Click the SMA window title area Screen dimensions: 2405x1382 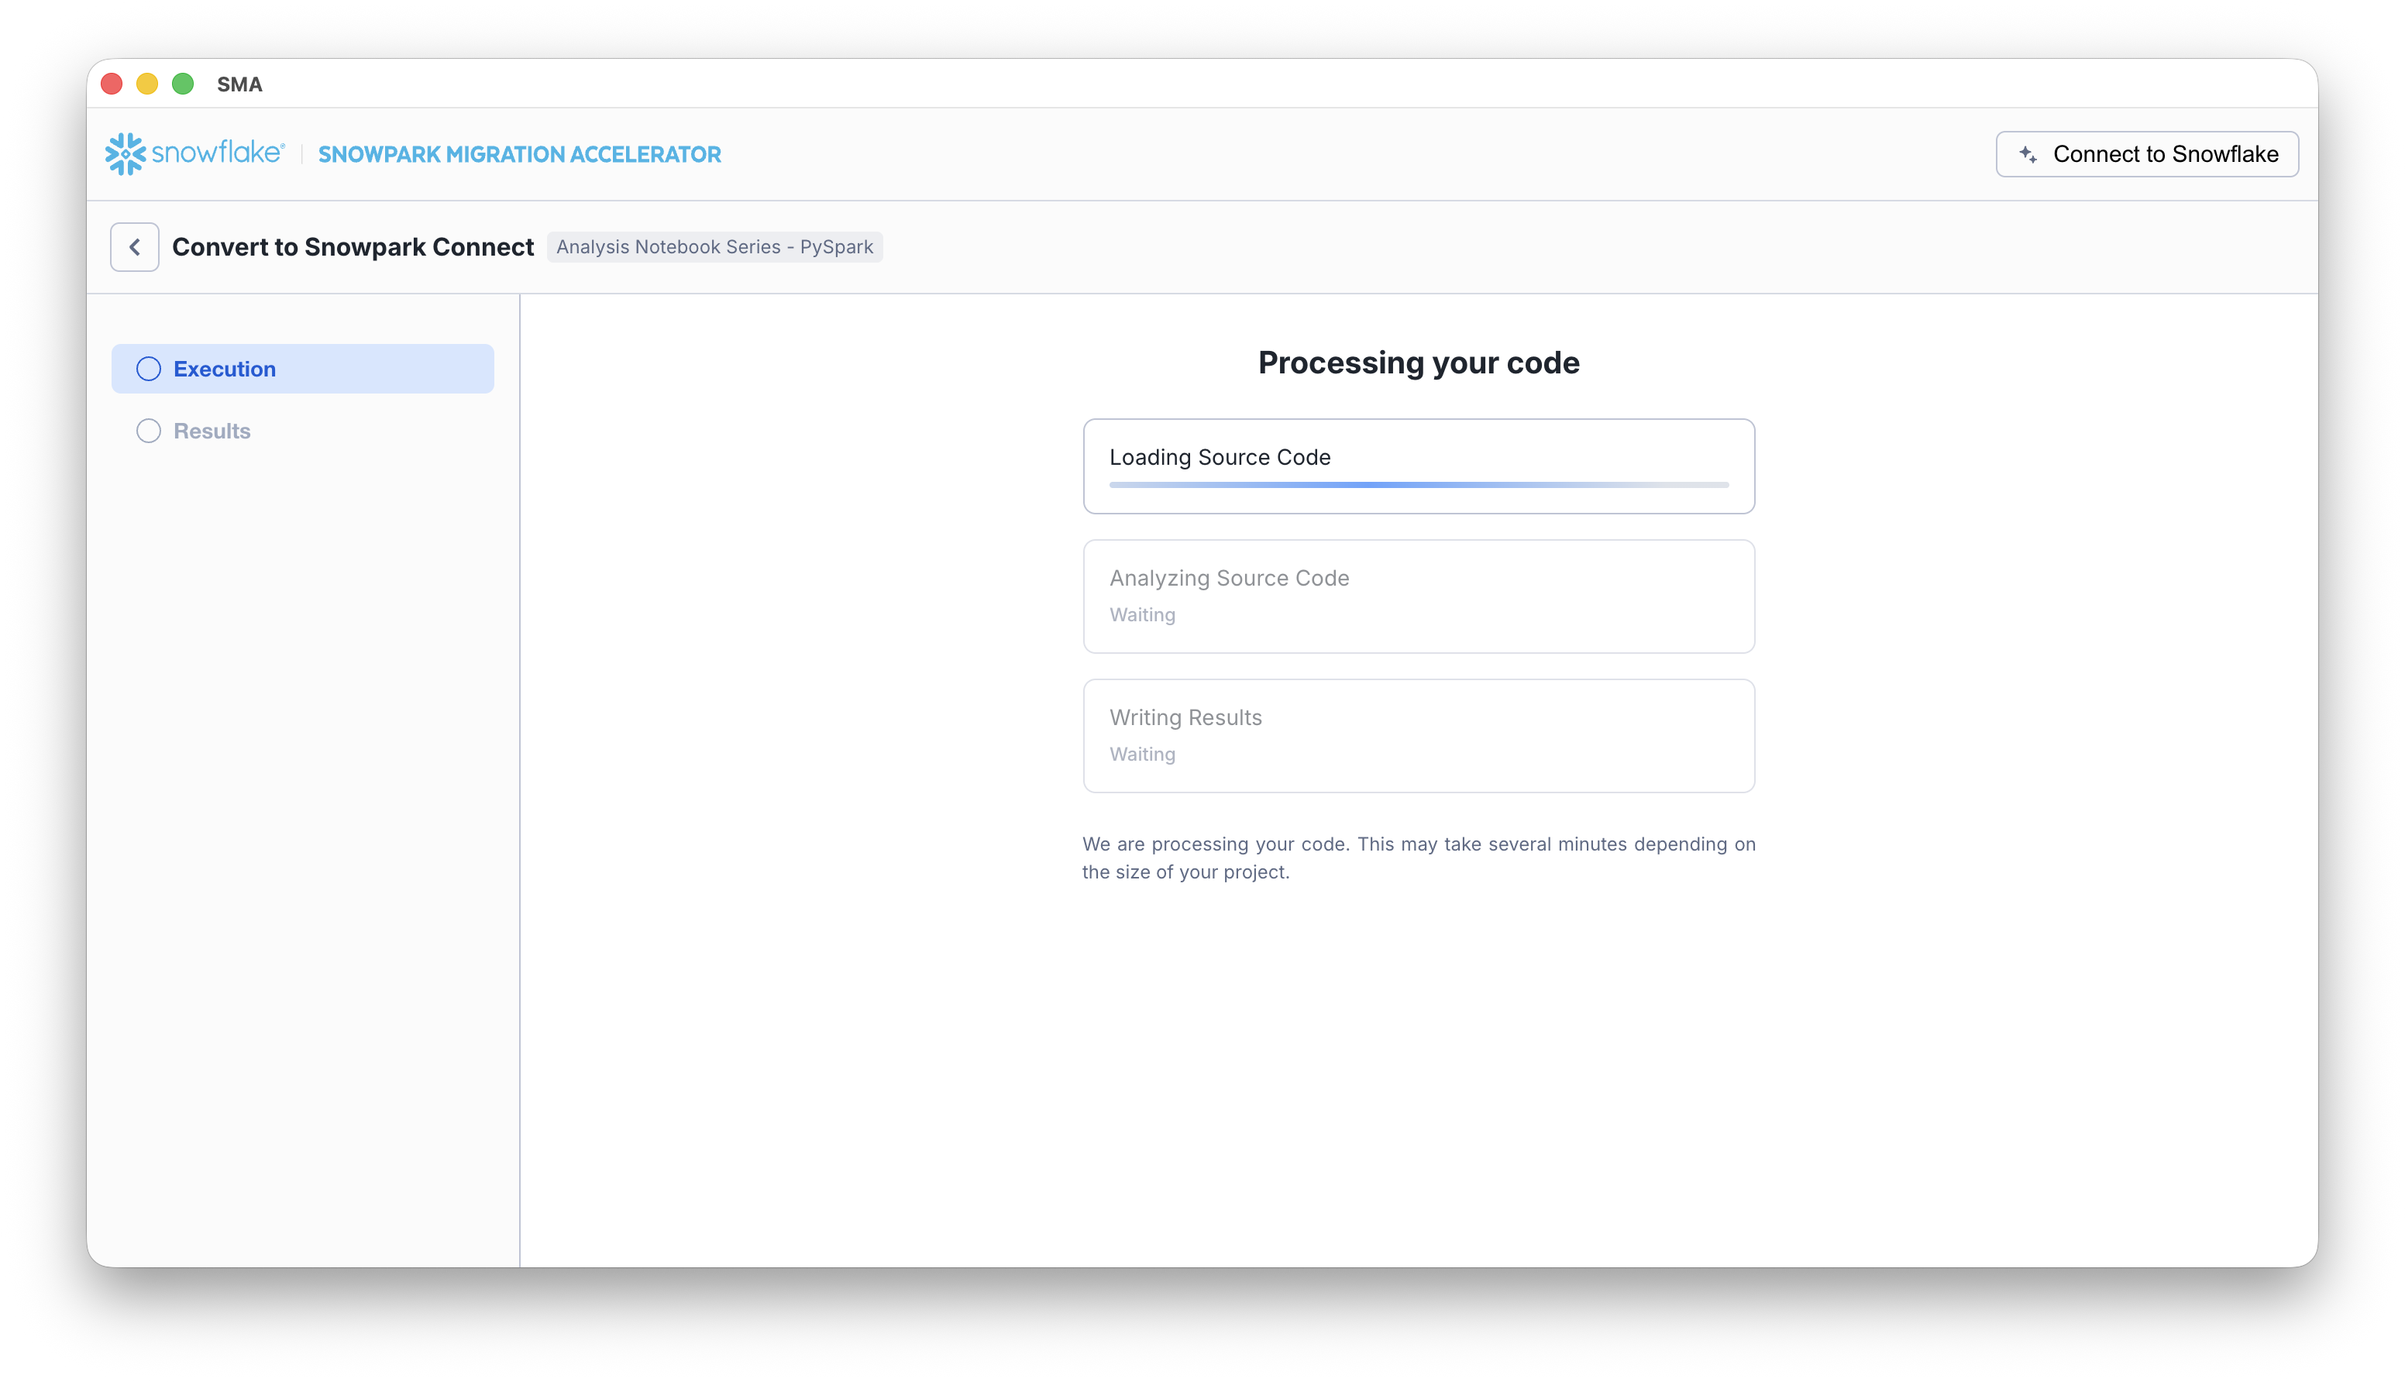(x=240, y=84)
